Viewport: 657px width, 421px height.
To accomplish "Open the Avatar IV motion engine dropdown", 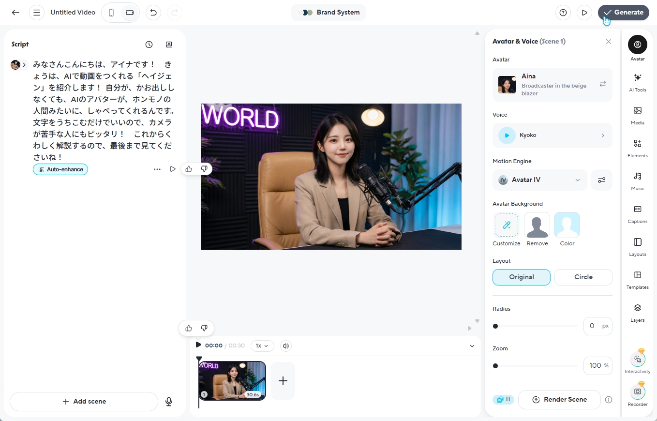I will (539, 180).
